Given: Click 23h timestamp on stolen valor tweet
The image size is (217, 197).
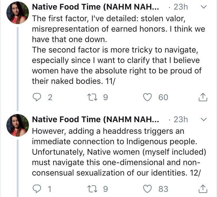Looking at the screenshot, I should [x=181, y=7].
